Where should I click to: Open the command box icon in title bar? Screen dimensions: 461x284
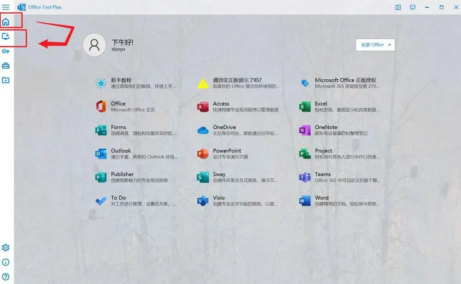pyautogui.click(x=398, y=7)
